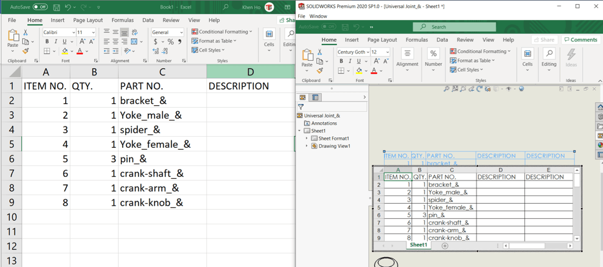Click the filter funnel icon in the SolidWorks tree
This screenshot has height=267, width=603.
coord(301,106)
